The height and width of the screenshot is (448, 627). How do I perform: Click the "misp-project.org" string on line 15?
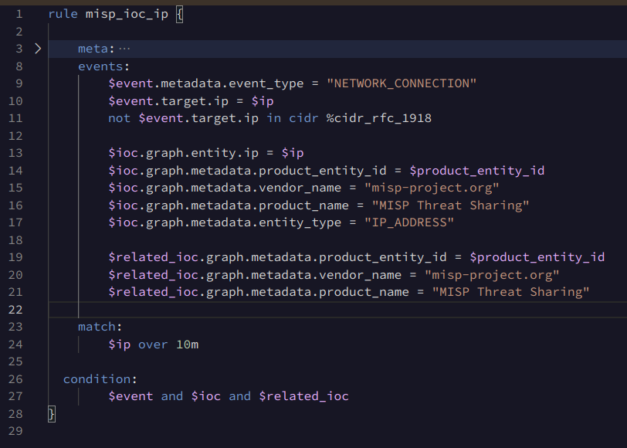pos(432,188)
